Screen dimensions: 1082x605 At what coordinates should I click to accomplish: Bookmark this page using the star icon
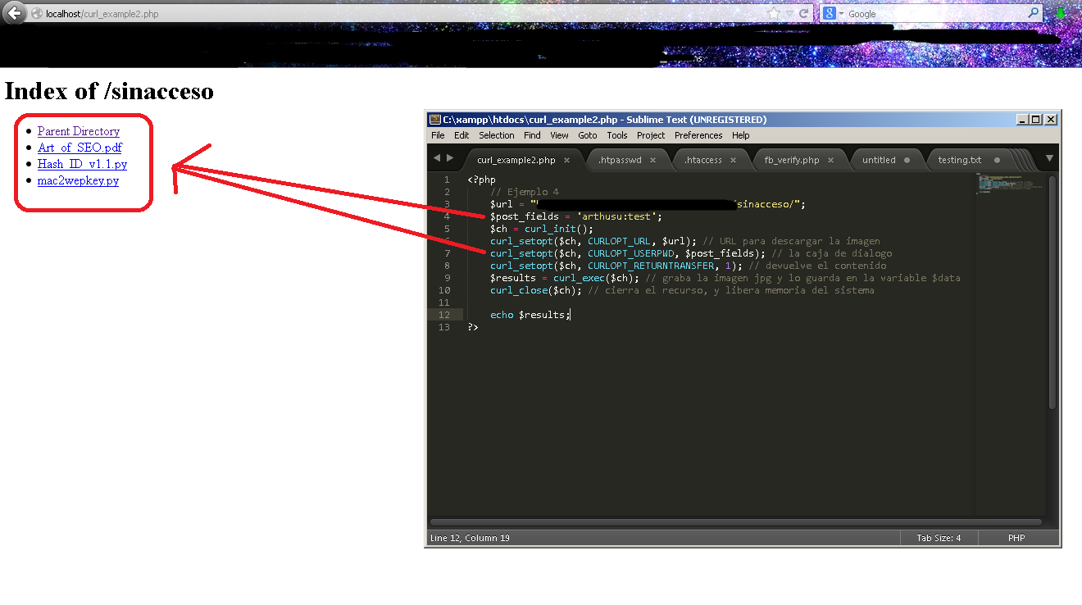point(773,13)
